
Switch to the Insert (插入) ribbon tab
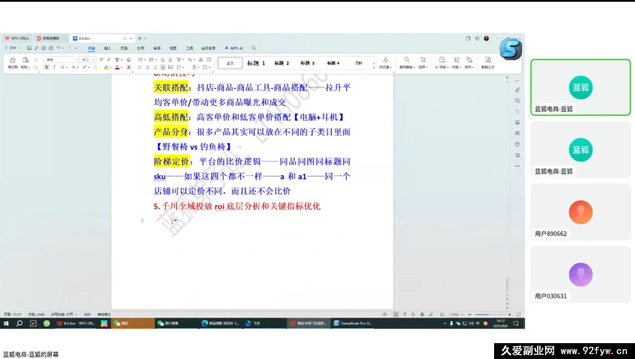[x=107, y=48]
